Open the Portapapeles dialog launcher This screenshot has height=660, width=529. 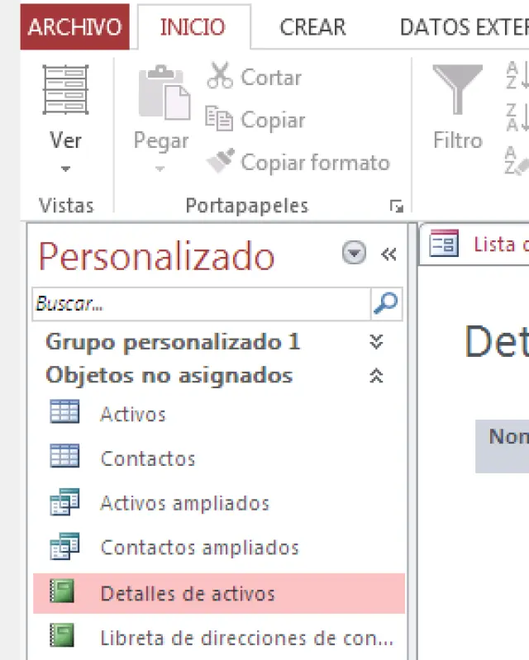coord(397,207)
